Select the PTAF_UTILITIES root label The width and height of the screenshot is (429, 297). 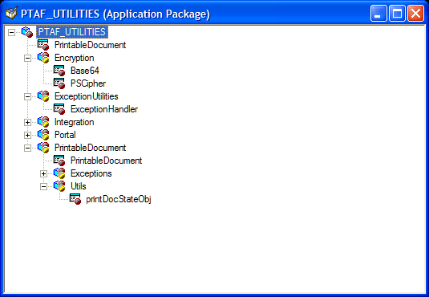pos(72,32)
